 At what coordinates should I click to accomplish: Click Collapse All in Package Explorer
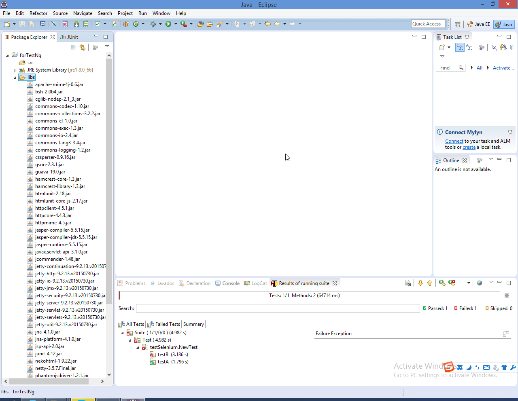tap(73, 47)
